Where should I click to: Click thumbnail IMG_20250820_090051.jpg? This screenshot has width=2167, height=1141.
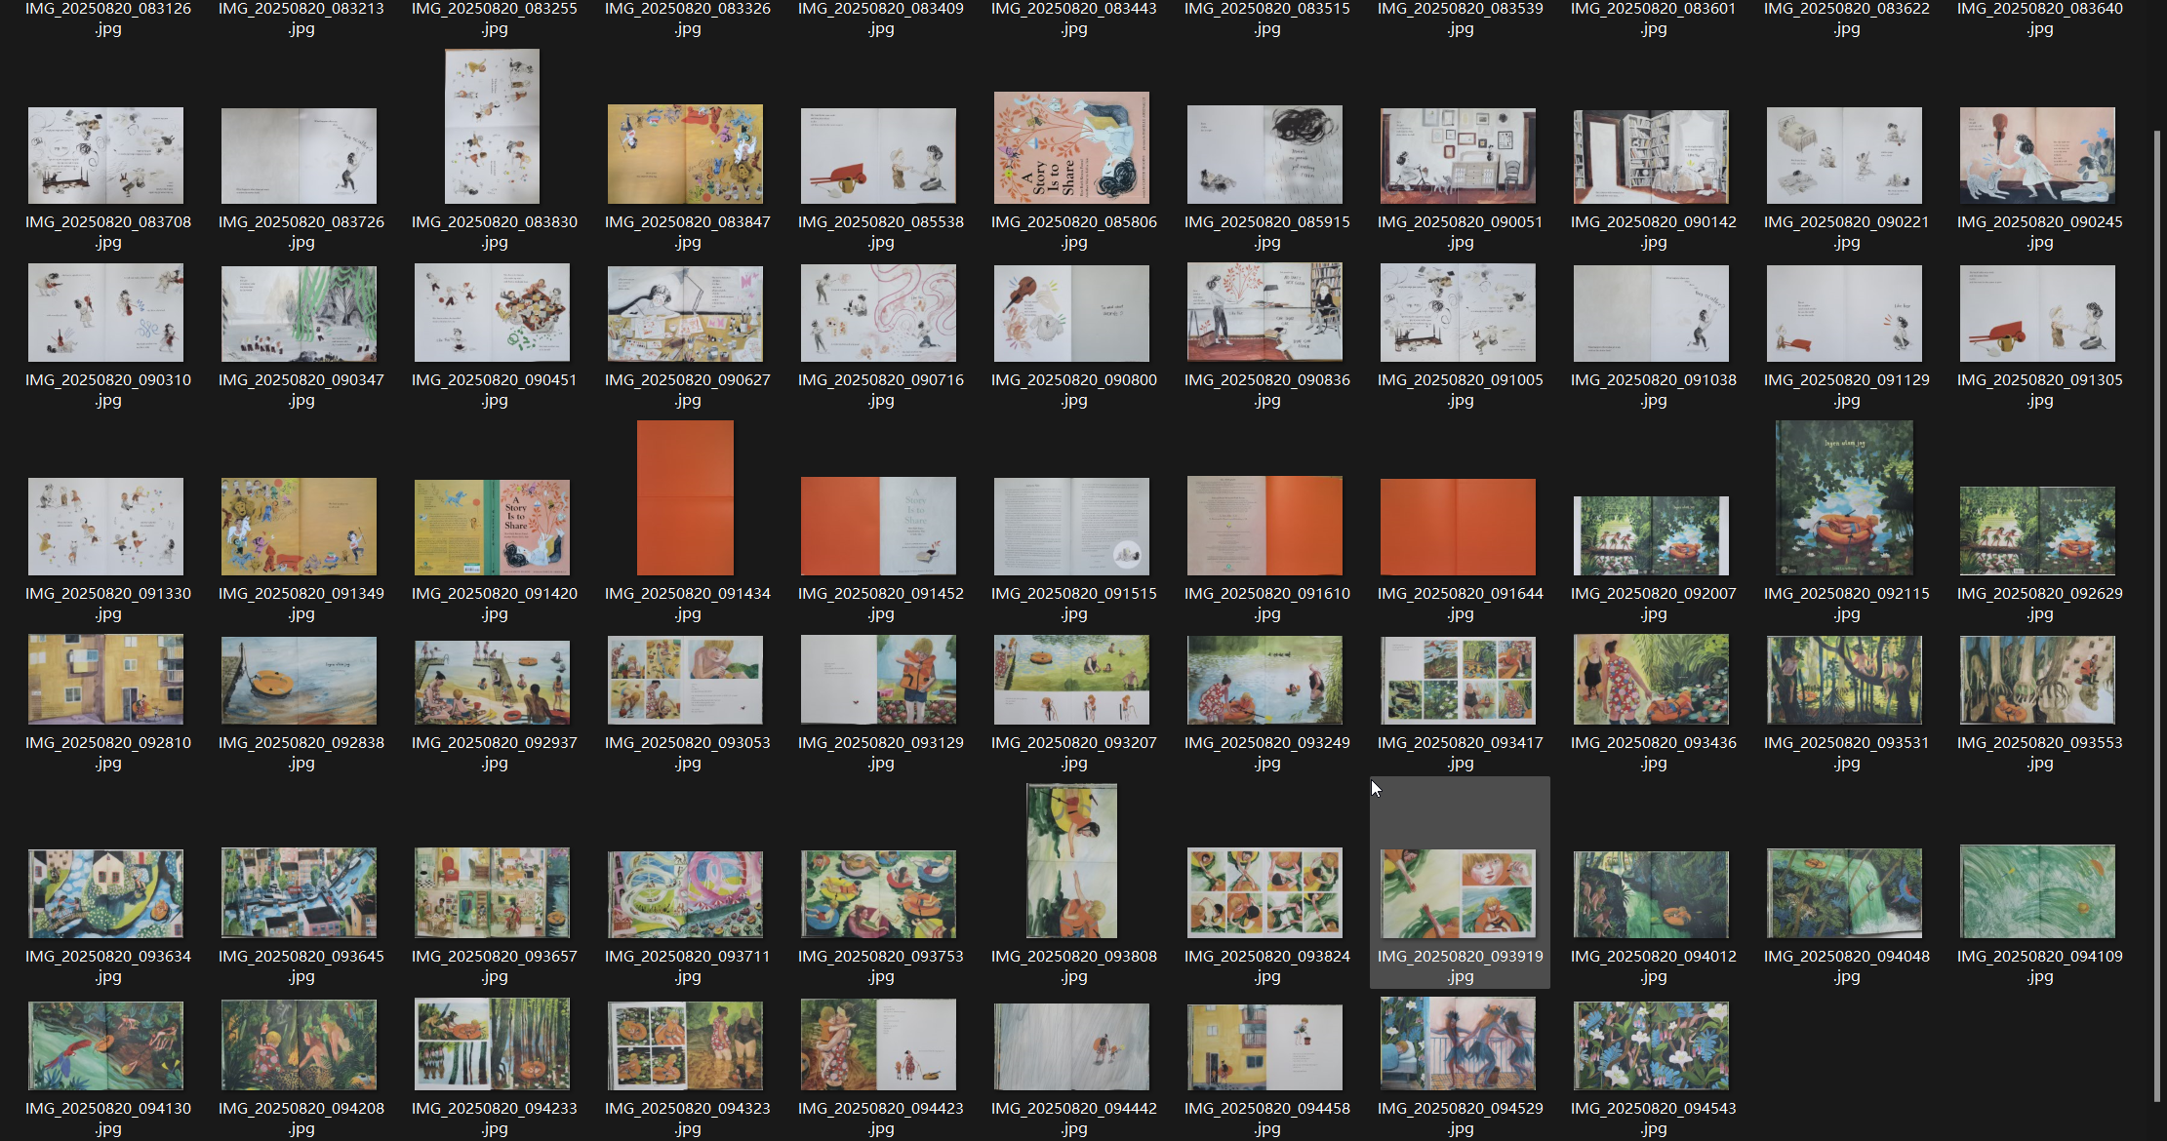coord(1458,155)
